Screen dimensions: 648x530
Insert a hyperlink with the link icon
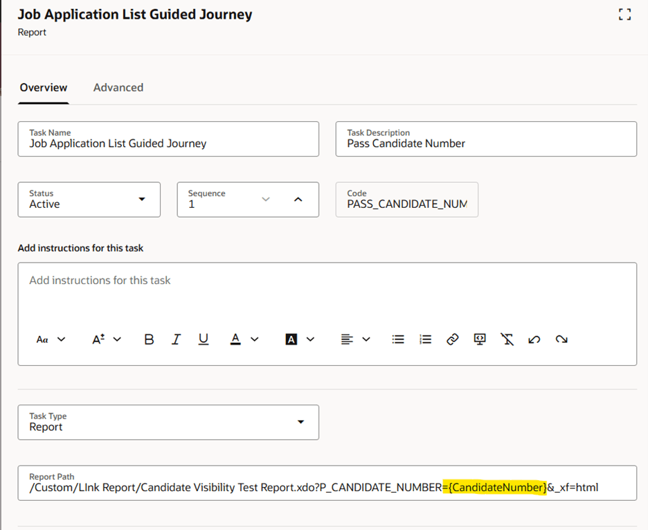pyautogui.click(x=453, y=339)
